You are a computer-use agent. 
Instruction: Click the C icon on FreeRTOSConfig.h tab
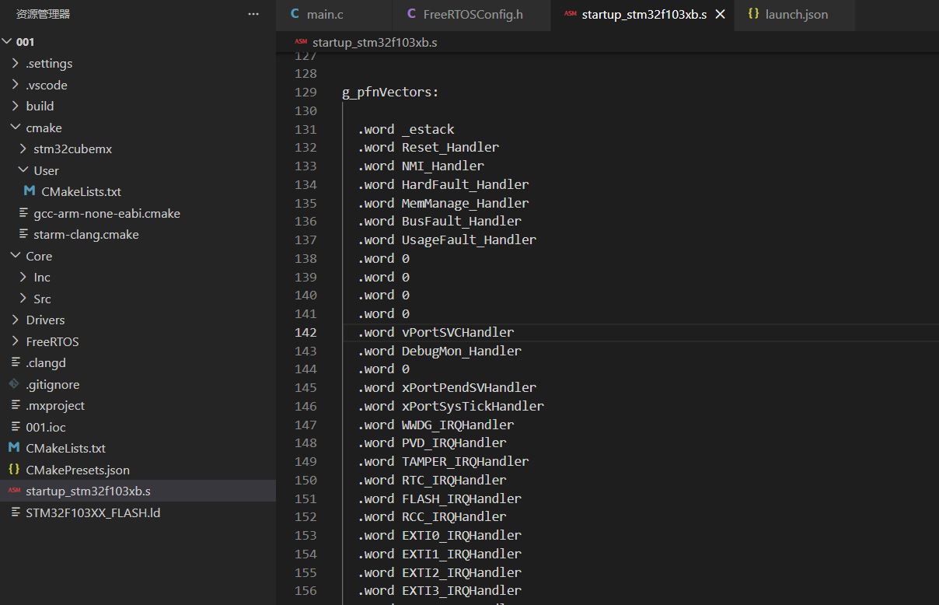click(411, 14)
